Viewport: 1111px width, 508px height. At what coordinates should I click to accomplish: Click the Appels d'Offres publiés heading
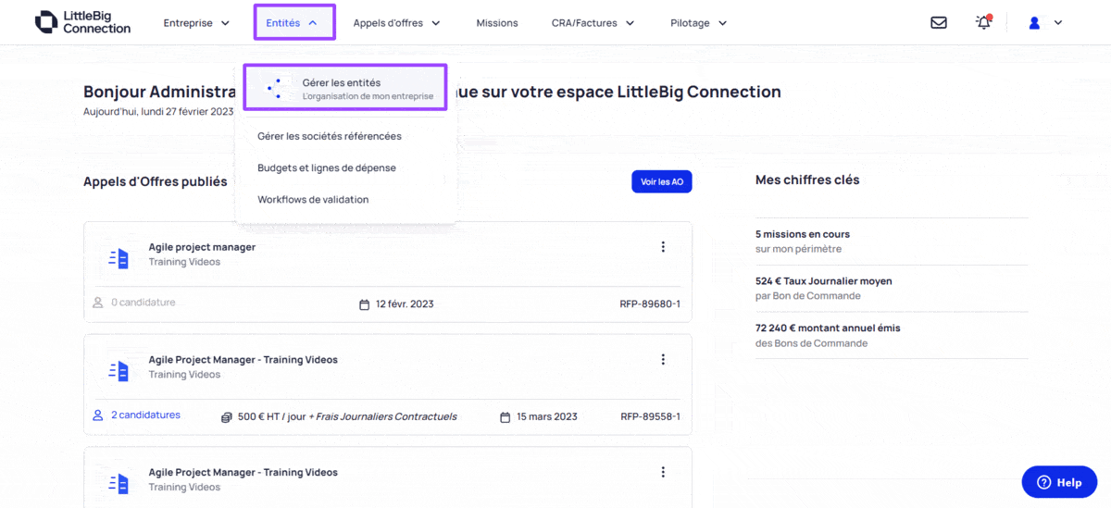156,182
